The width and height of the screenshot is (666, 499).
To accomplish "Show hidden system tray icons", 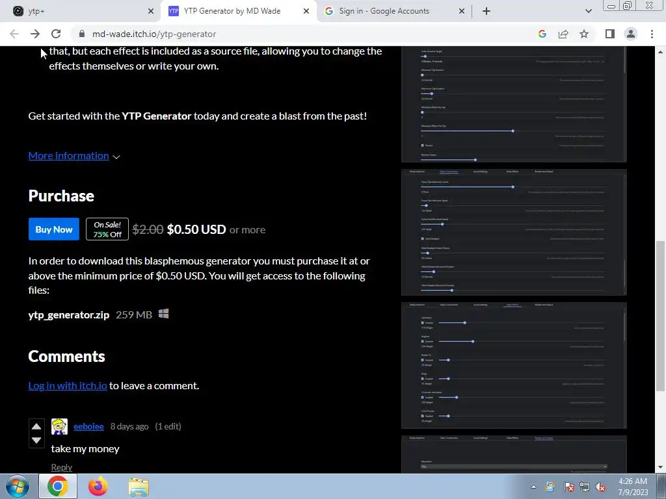I will pos(533,487).
